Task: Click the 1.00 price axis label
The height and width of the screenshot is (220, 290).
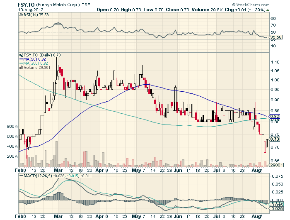Action: pos(275,80)
